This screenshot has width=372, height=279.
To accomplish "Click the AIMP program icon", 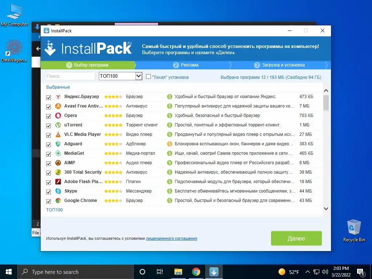I will click(58, 163).
